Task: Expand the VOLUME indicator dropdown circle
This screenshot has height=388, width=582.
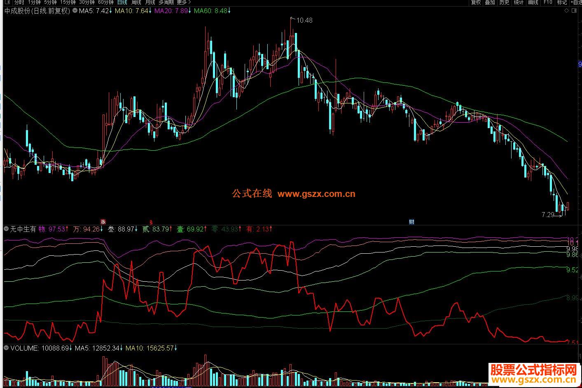Action: point(6,348)
